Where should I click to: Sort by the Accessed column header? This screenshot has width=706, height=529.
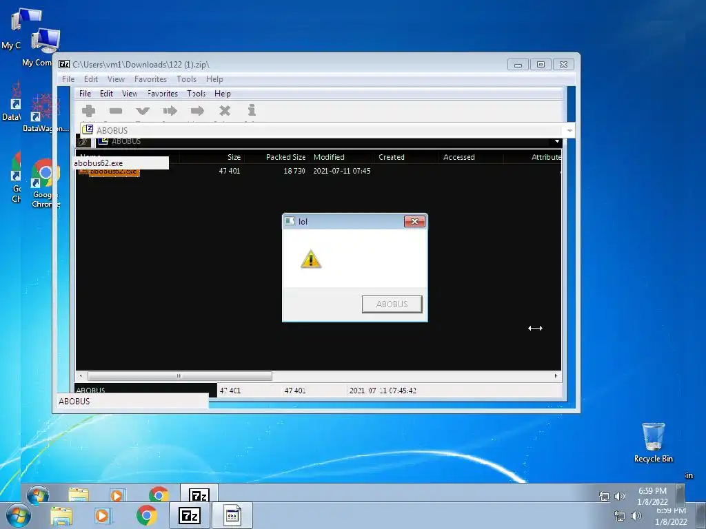(471, 157)
